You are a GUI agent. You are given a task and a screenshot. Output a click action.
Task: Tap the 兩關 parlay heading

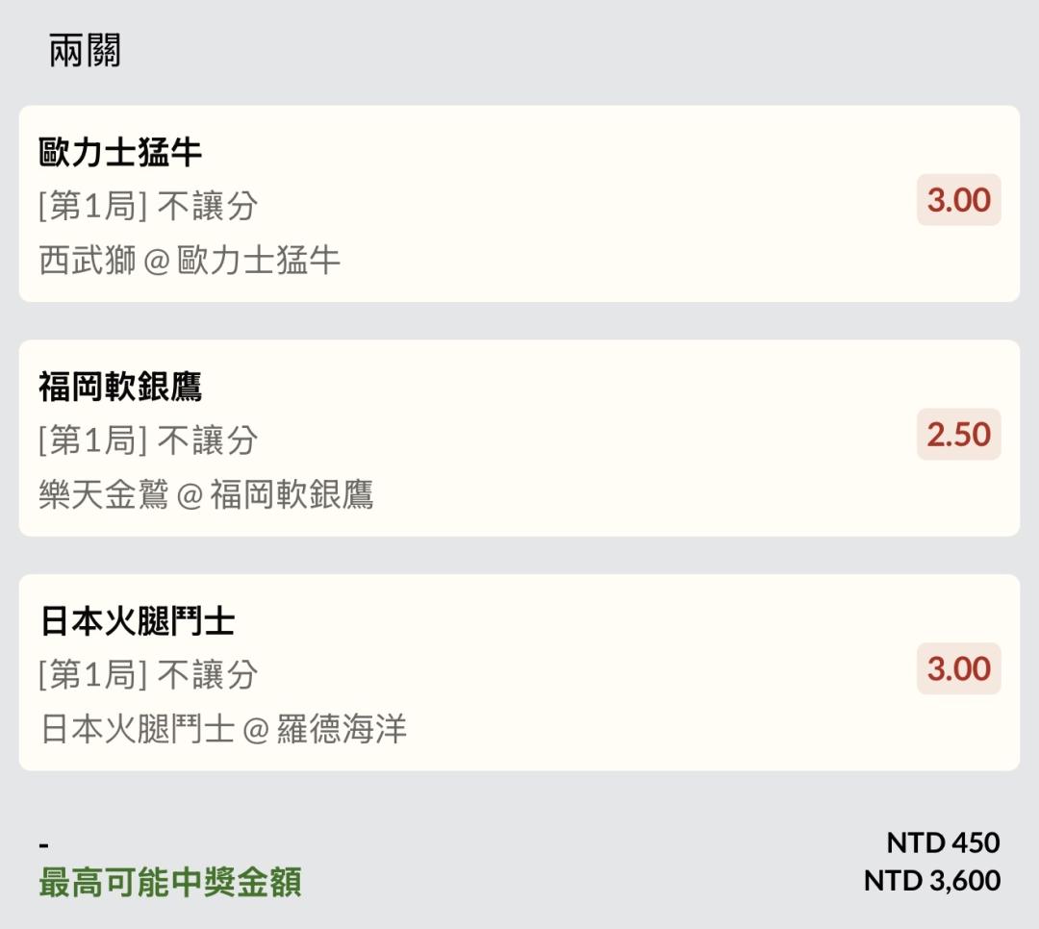click(x=85, y=50)
